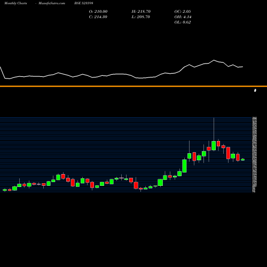
Task: Click the open value 'O: 210.00'
Action: click(x=98, y=11)
